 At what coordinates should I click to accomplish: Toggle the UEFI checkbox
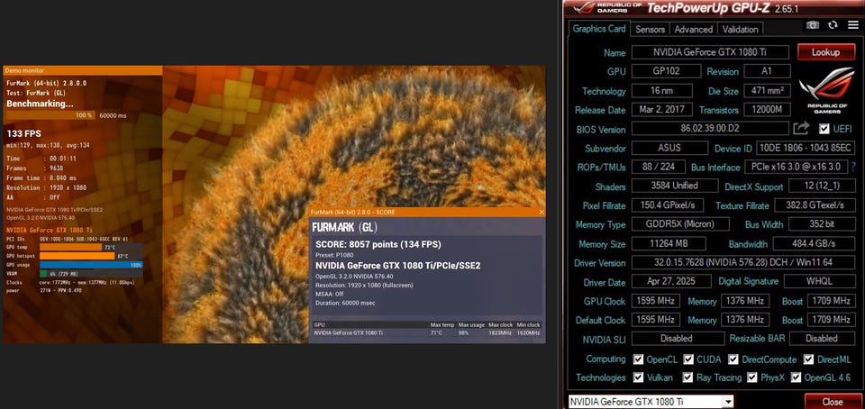[x=824, y=129]
